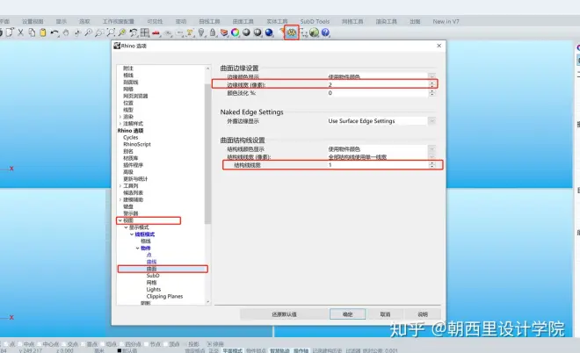Click the 取消 button
Image resolution: width=580 pixels, height=353 pixels.
pyautogui.click(x=386, y=314)
